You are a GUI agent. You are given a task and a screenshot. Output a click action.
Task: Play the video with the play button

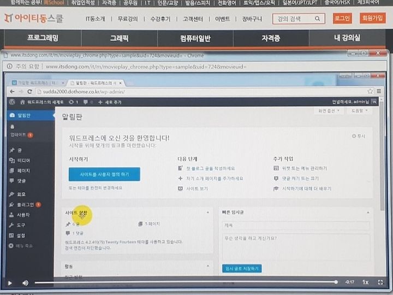pyautogui.click(x=10, y=283)
